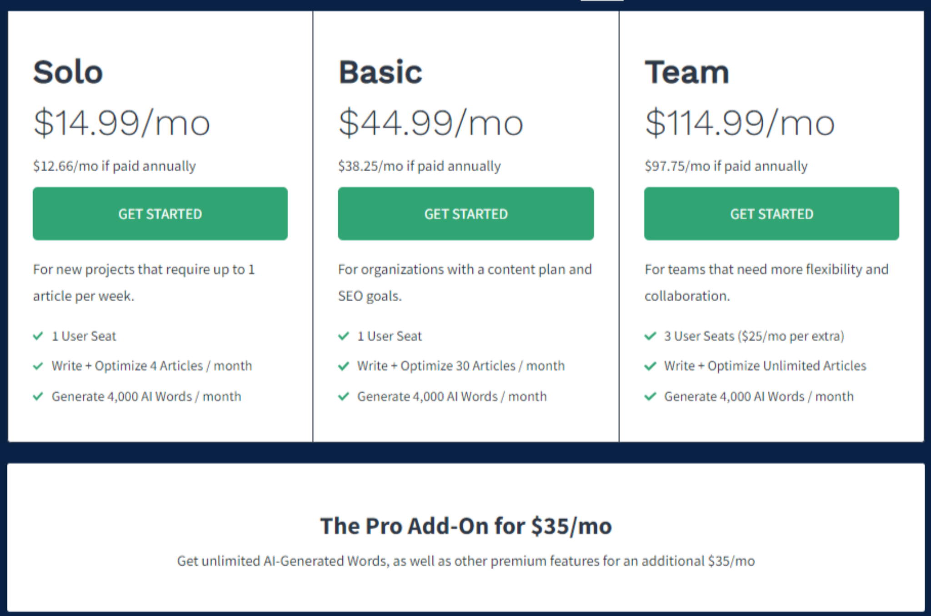Click checkmark next to Write + Optimize 30 Articles

pyautogui.click(x=344, y=366)
